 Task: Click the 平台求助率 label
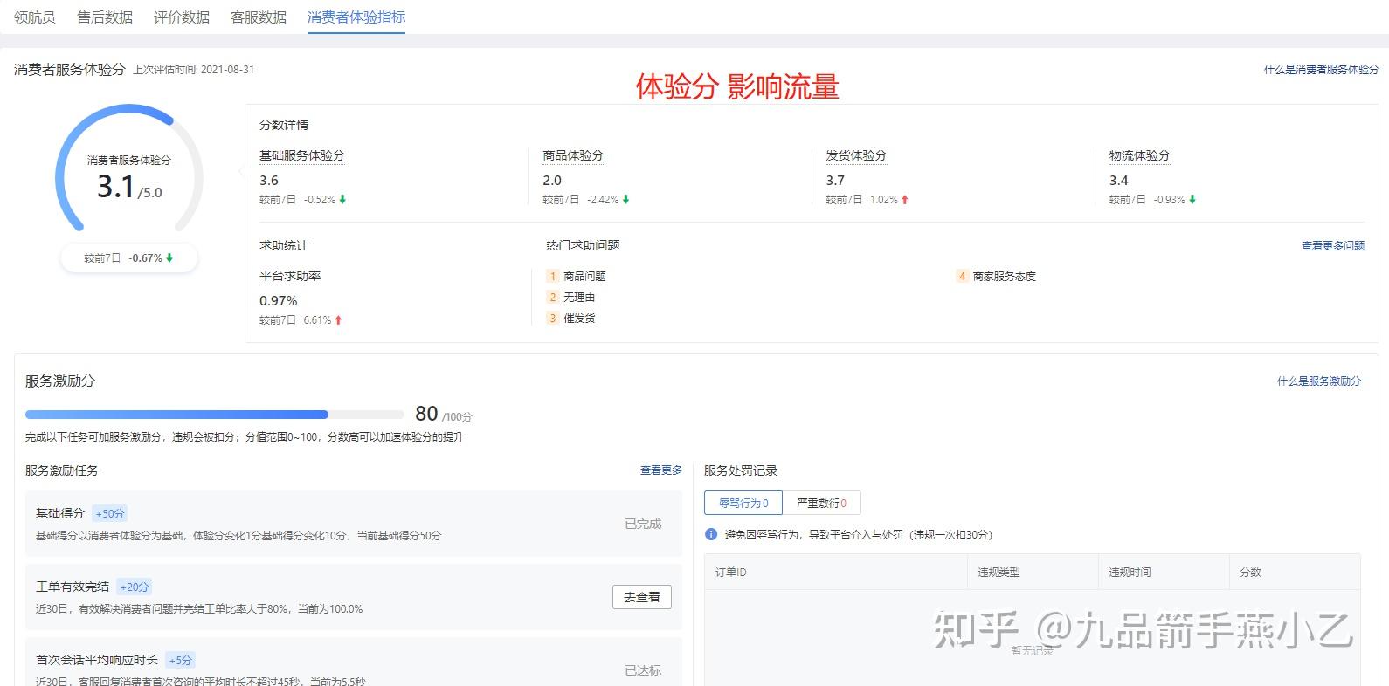(x=290, y=276)
